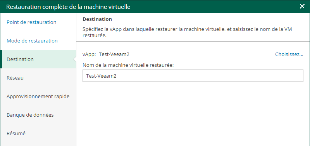
Task: Focus the restored VM name field
Action: coord(193,76)
